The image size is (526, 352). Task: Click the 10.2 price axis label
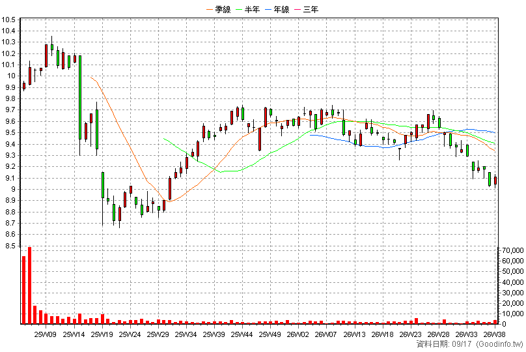coord(8,53)
